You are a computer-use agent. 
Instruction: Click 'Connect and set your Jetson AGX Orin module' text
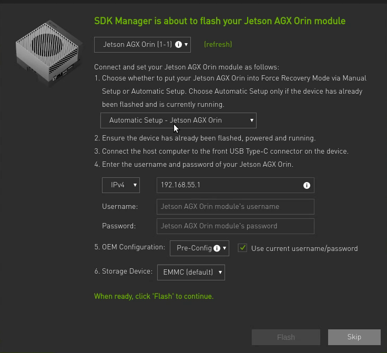click(x=187, y=67)
